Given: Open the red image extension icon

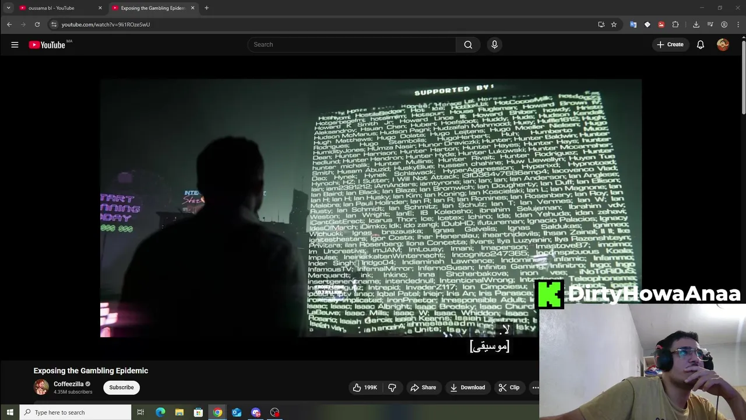Looking at the screenshot, I should coord(661,24).
